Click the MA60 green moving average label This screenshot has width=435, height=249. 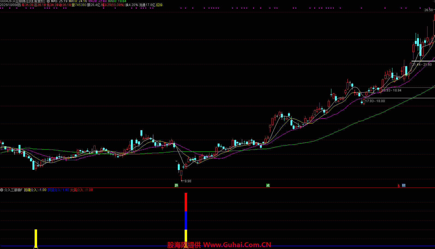[117, 1]
